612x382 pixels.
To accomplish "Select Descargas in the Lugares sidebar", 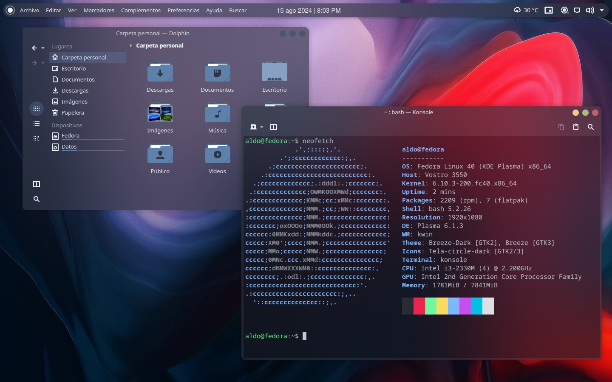I will [88, 90].
